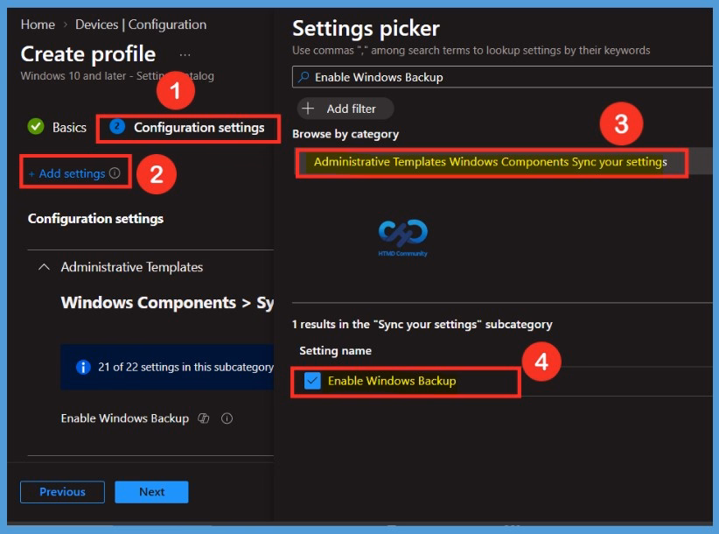
Task: Open the Home breadcrumb link
Action: [38, 25]
